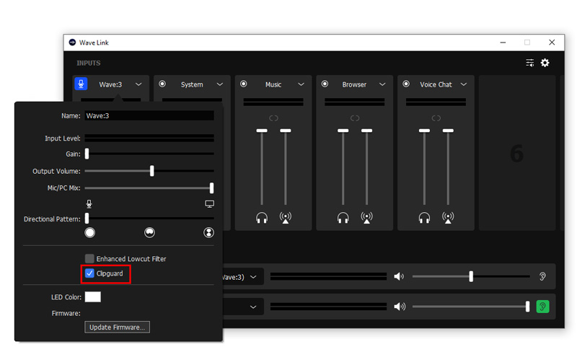Screen dimensions: 577x352
Task: Uncheck the Clipguard checkbox
Action: pyautogui.click(x=89, y=273)
